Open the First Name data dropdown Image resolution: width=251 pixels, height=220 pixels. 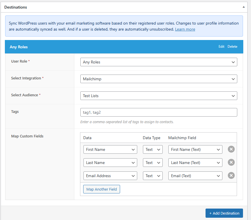tap(110, 149)
